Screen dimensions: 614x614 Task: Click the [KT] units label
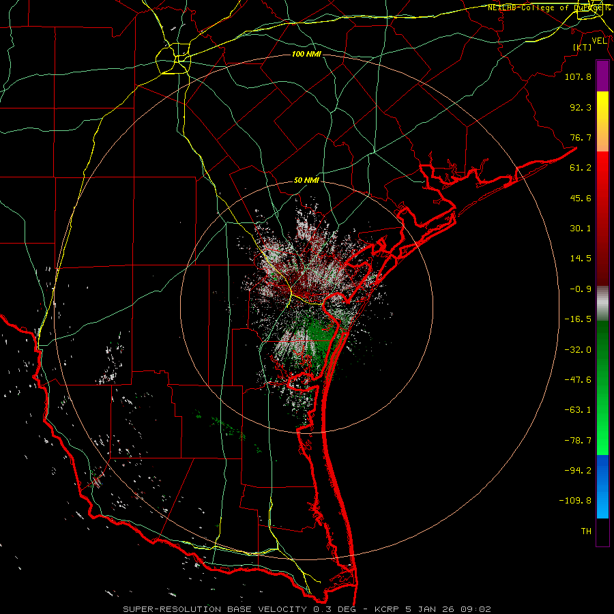pos(582,47)
